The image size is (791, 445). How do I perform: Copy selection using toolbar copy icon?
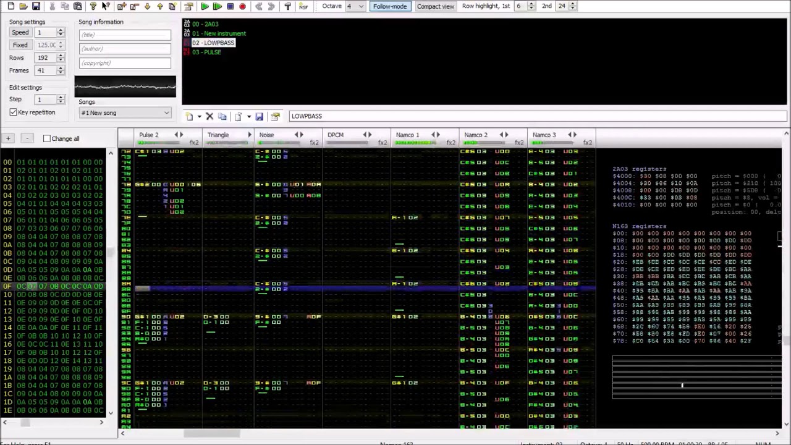point(65,6)
